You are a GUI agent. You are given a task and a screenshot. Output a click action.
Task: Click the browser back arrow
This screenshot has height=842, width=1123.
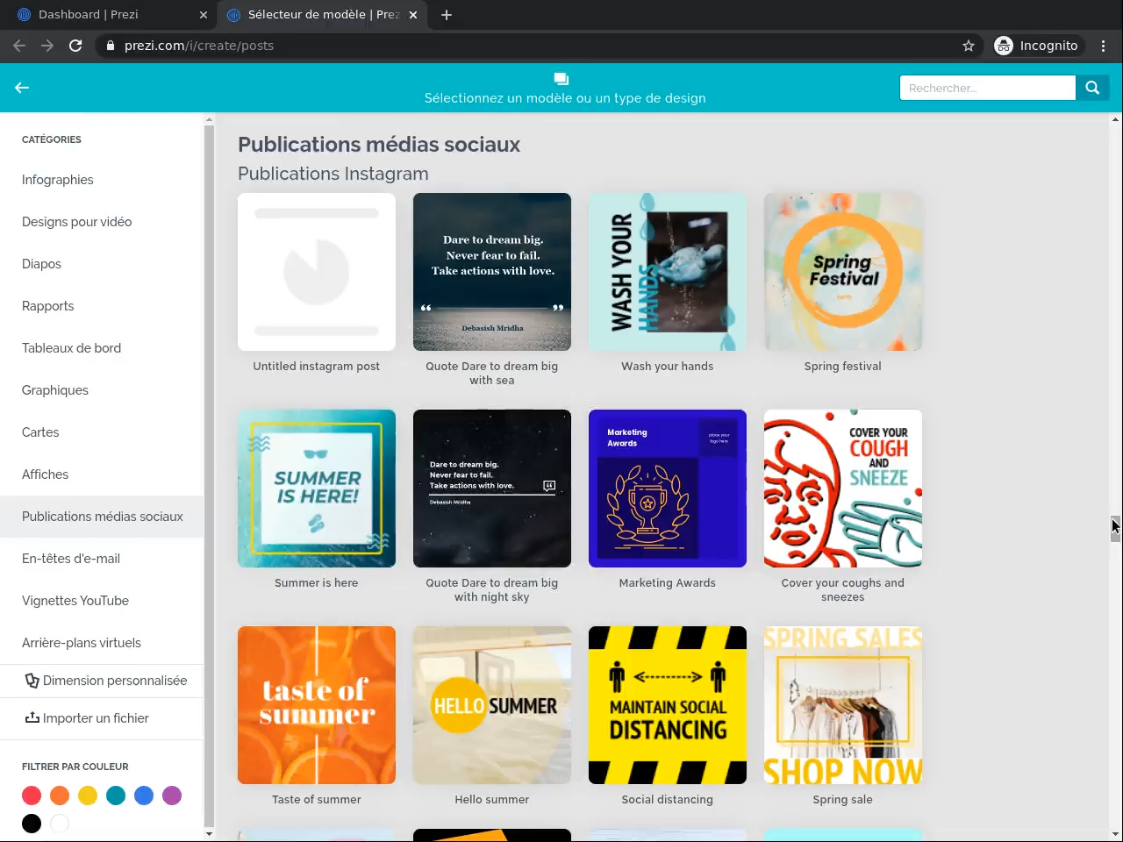(19, 46)
